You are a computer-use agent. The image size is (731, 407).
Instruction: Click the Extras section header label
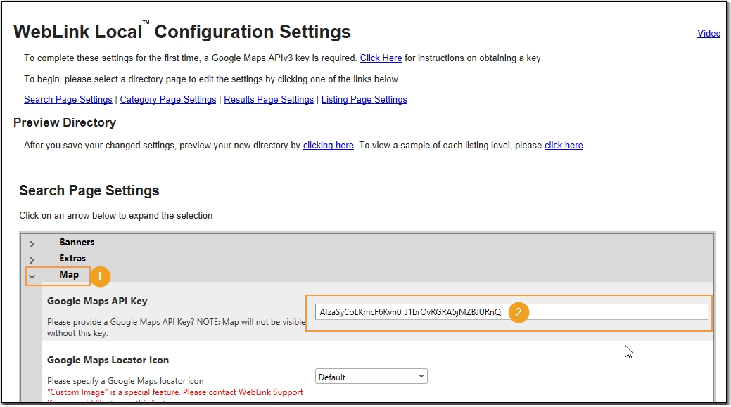point(72,258)
